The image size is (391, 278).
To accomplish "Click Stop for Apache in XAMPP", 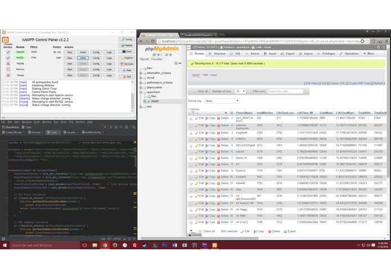I will tap(70, 52).
